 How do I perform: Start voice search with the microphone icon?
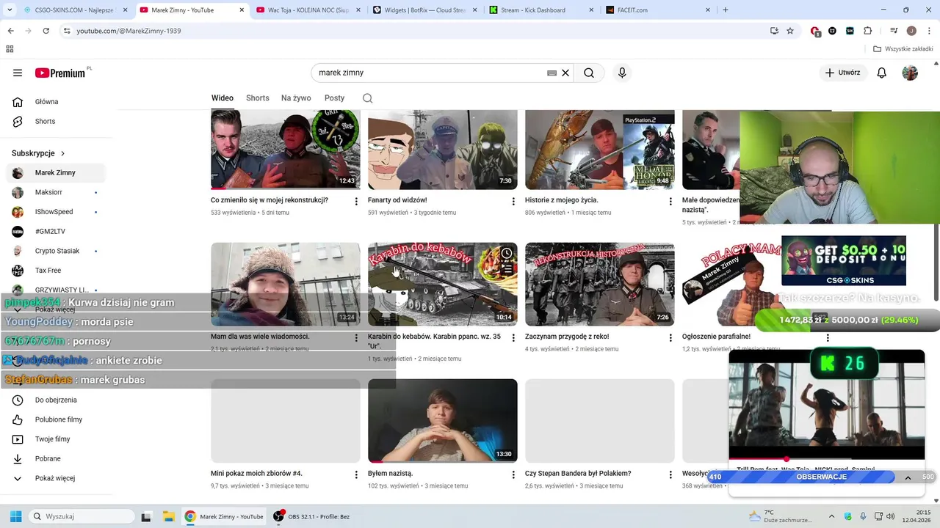click(x=622, y=73)
